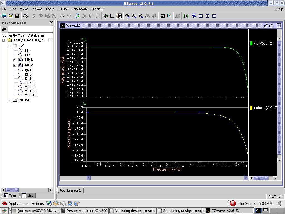Open the Waveform Calculator icon
This screenshot has width=285, height=214.
[163, 16]
